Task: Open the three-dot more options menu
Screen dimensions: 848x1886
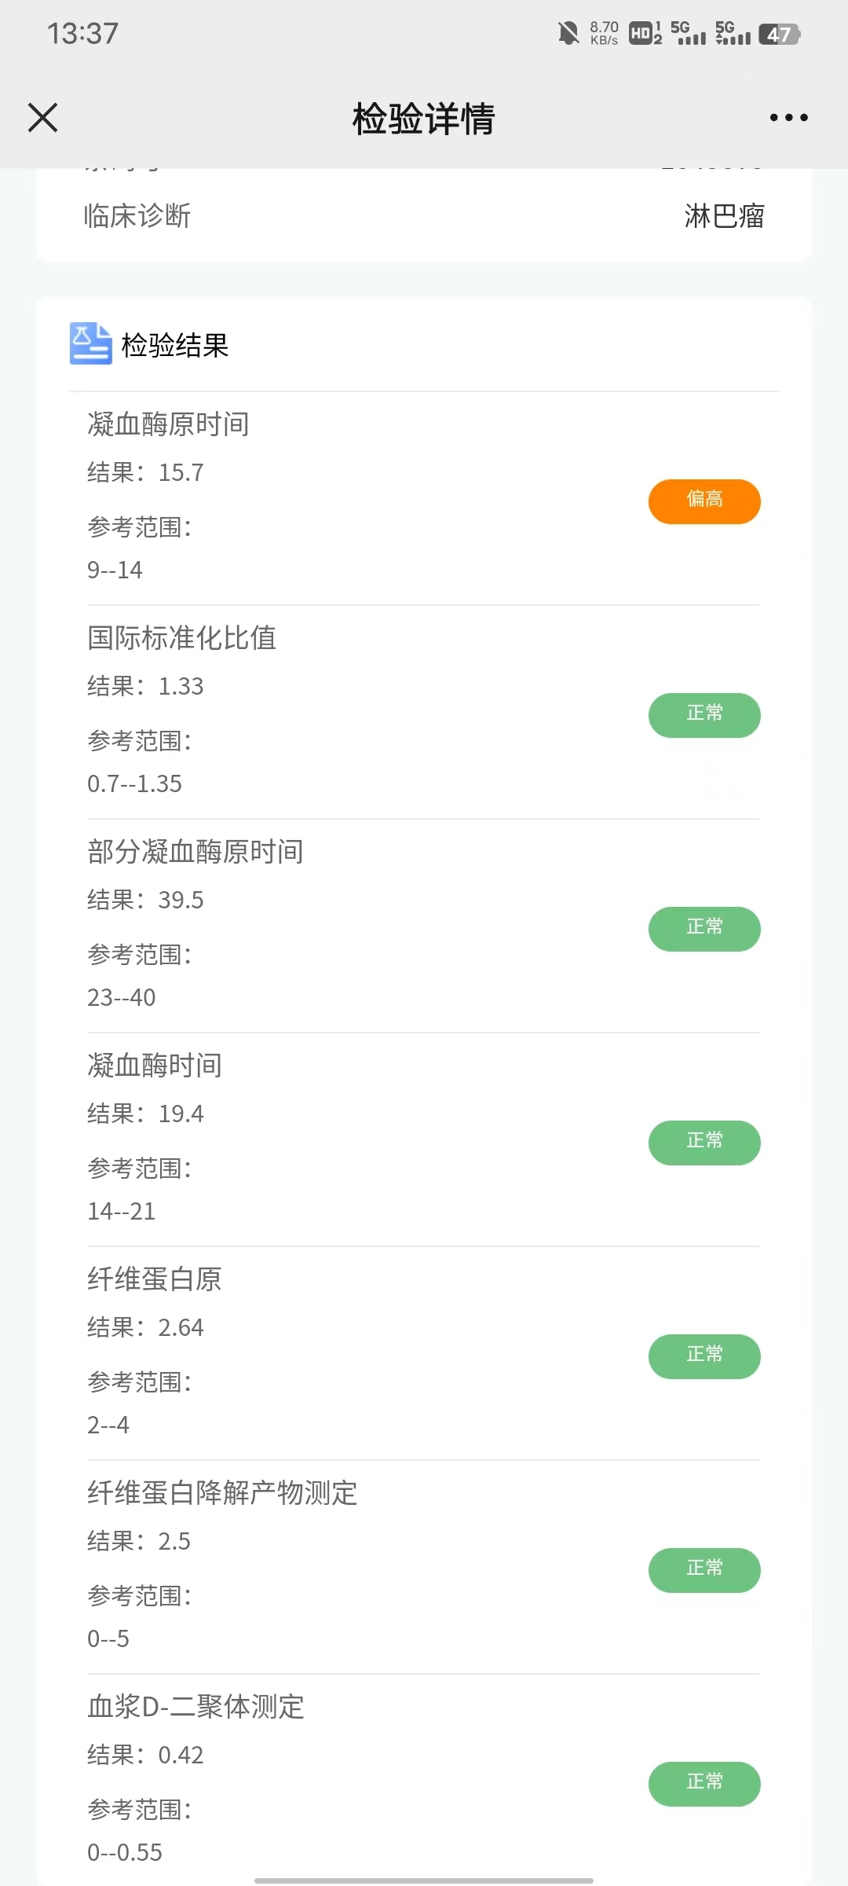Action: 788,118
